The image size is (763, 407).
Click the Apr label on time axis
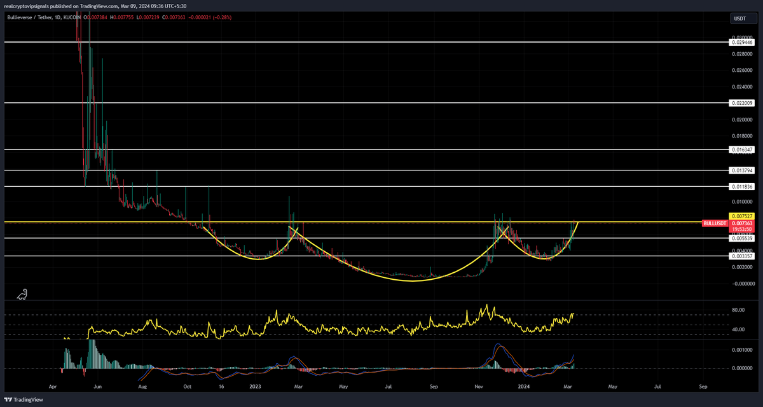pyautogui.click(x=53, y=386)
